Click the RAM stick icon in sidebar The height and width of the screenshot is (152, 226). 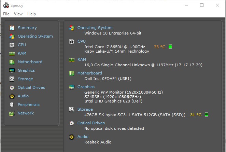pyautogui.click(x=12, y=54)
